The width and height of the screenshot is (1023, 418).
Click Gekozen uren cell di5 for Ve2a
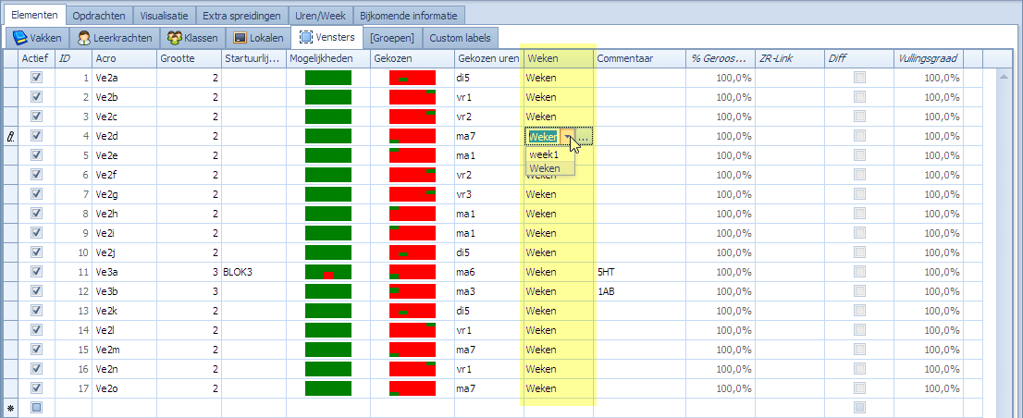488,79
